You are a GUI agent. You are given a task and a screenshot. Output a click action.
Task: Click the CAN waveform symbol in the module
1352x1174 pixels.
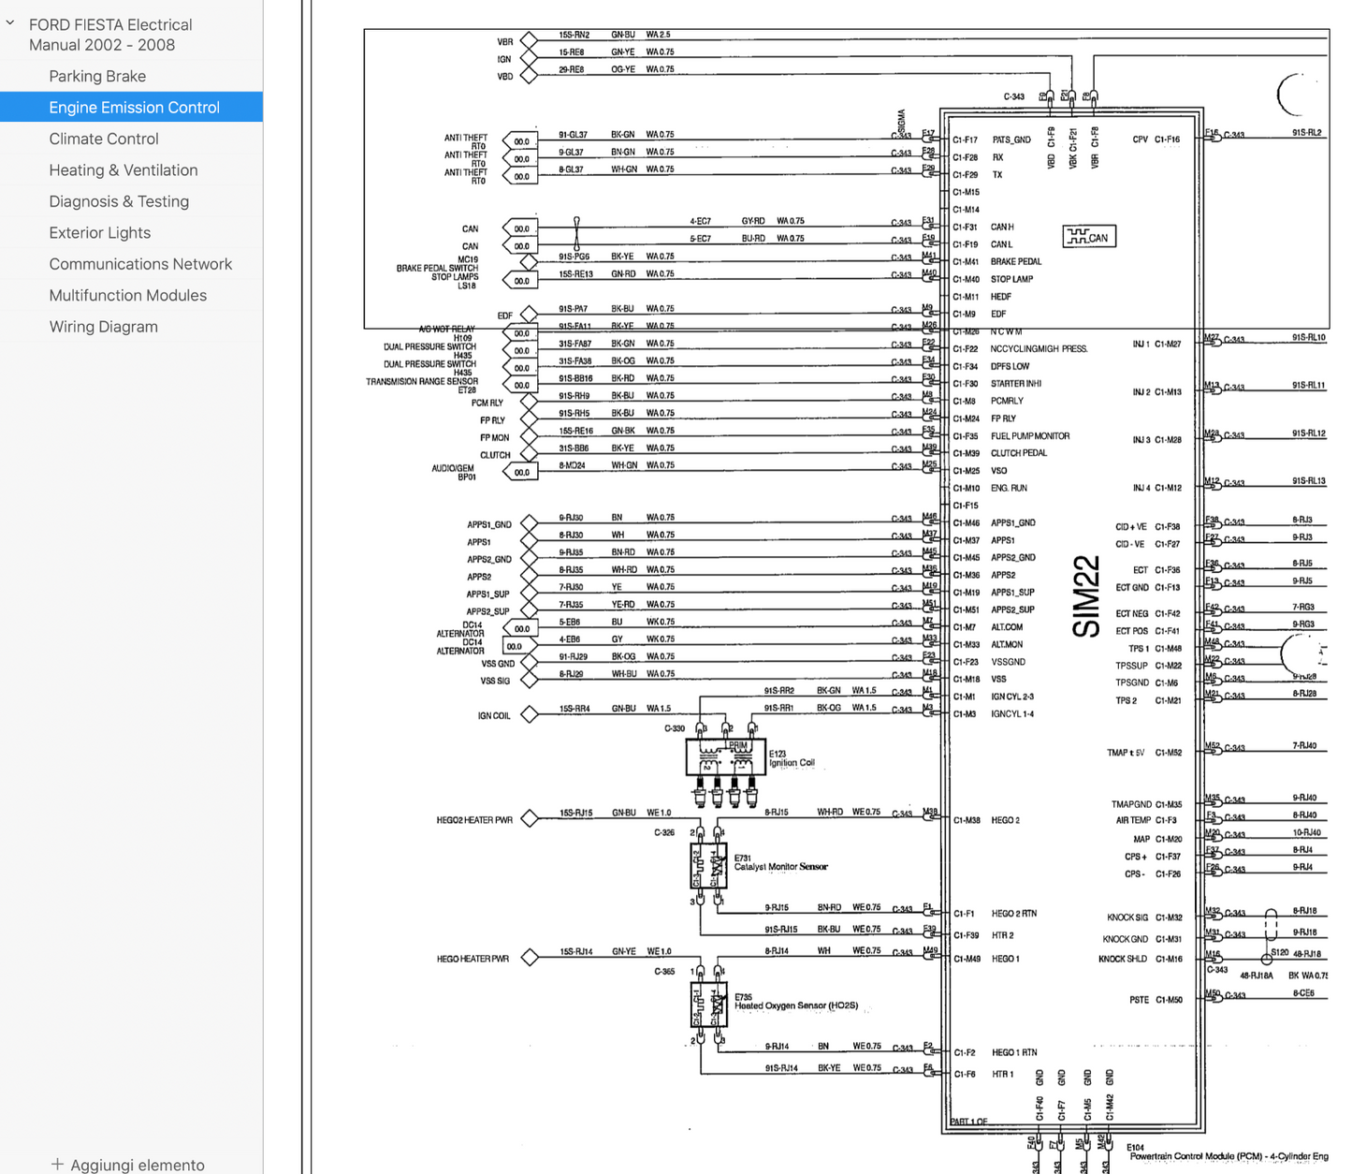tap(1089, 237)
